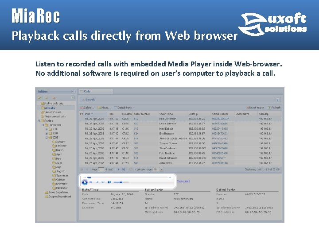
Task: Open the January folder
Action: pos(59,142)
